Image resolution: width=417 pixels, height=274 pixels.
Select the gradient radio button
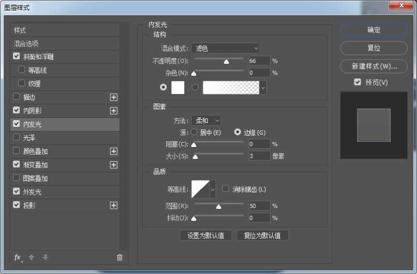(195, 87)
